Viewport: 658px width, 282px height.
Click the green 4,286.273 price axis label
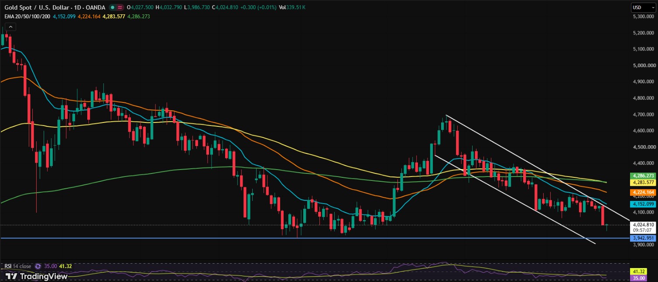pyautogui.click(x=644, y=176)
